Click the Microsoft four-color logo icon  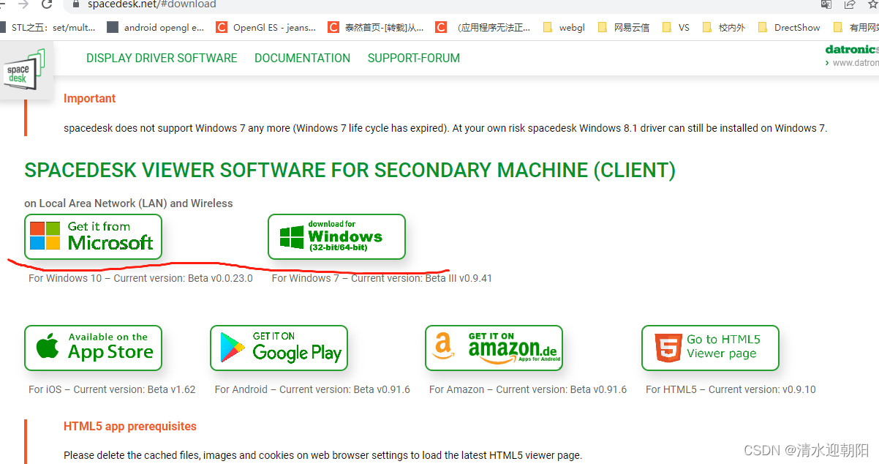point(45,236)
